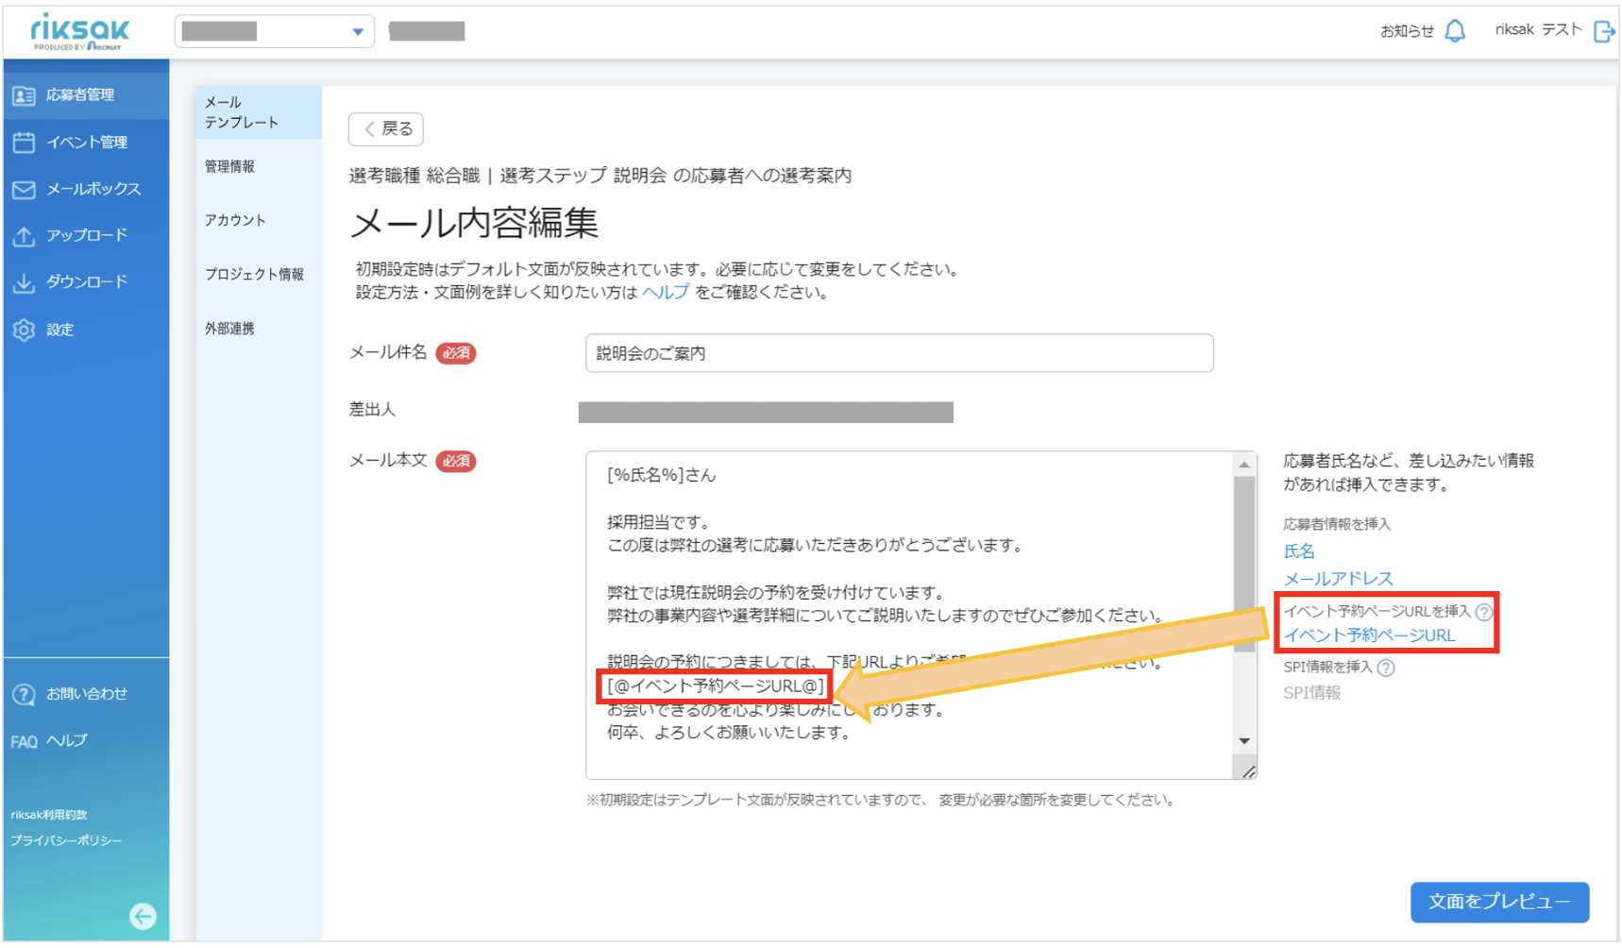Select the 管理情報 menu item
The width and height of the screenshot is (1622, 948).
coord(229,166)
